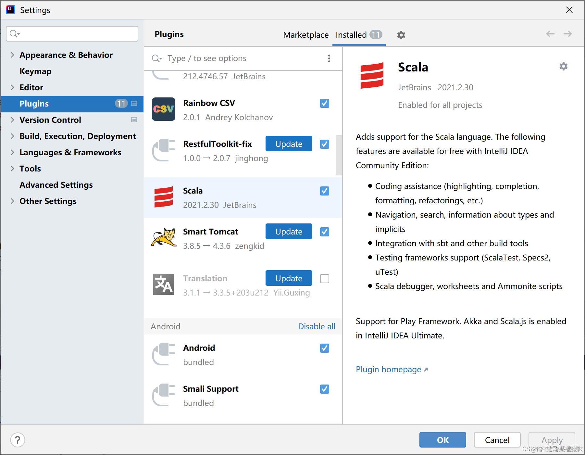
Task: Click the vertical dots plugin search options
Action: [x=329, y=58]
